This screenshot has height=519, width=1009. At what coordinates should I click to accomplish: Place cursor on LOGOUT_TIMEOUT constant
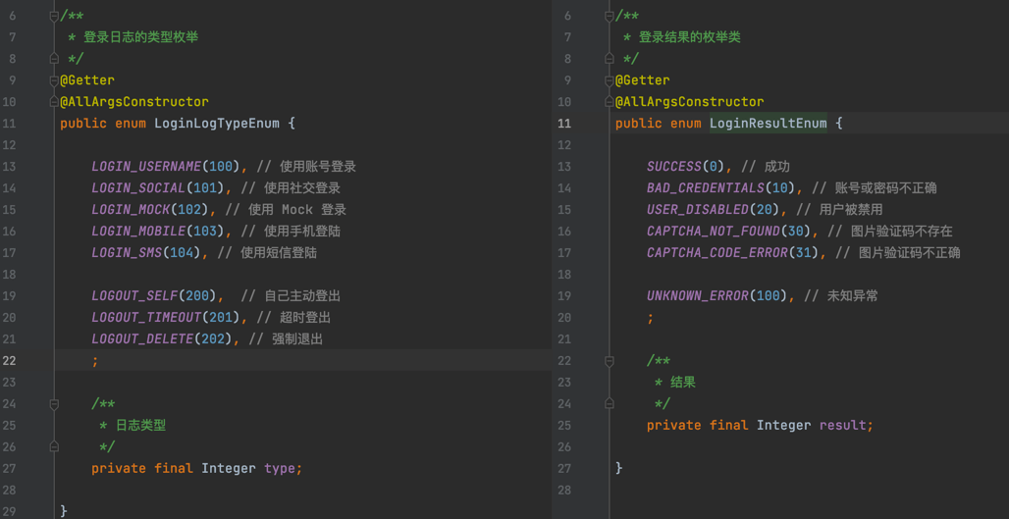[x=146, y=318]
